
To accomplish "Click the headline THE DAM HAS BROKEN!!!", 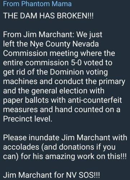I will pyautogui.click(x=48, y=16).
